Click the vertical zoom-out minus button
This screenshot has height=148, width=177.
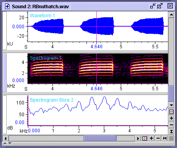[x=171, y=125]
